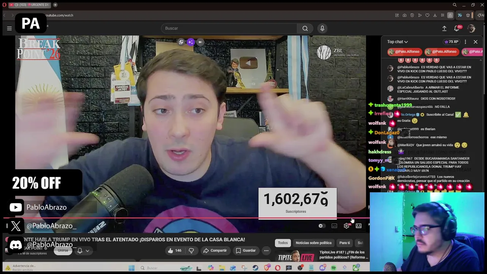Click Opera's tab search magnifier
Image resolution: width=487 pixels, height=274 pixels.
[455, 5]
